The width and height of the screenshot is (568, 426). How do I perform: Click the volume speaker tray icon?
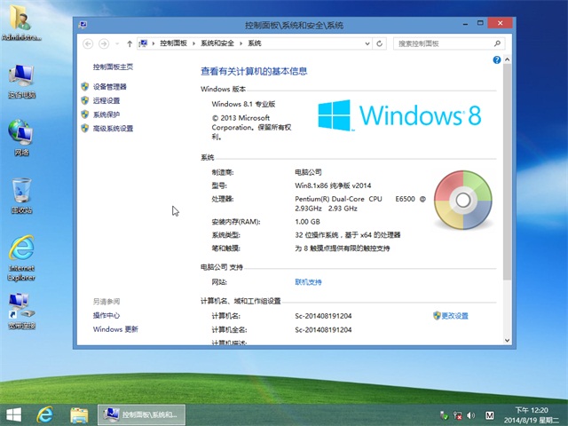[471, 415]
